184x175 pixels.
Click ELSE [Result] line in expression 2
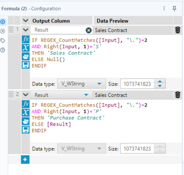pyautogui.click(x=51, y=124)
